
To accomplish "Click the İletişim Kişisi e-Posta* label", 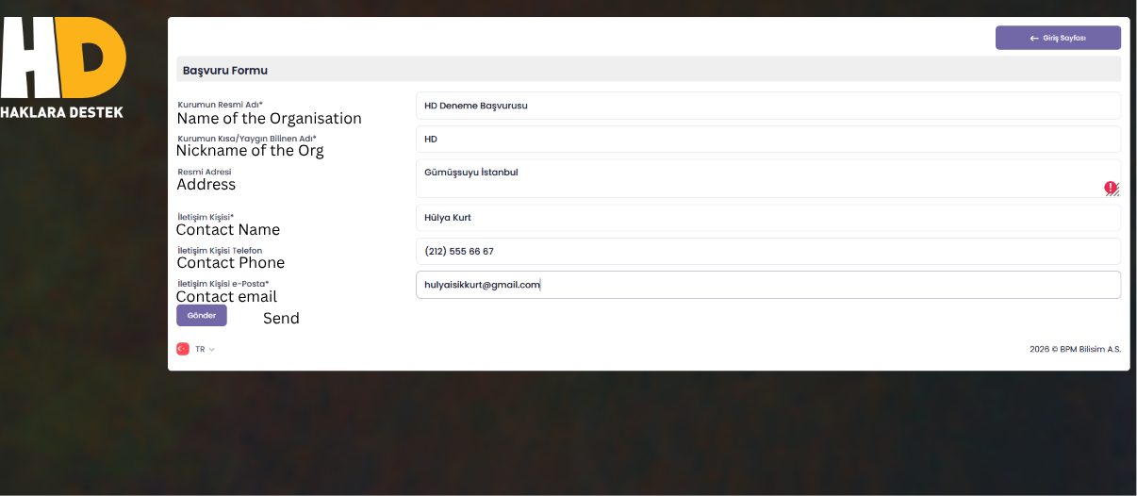I will (223, 283).
